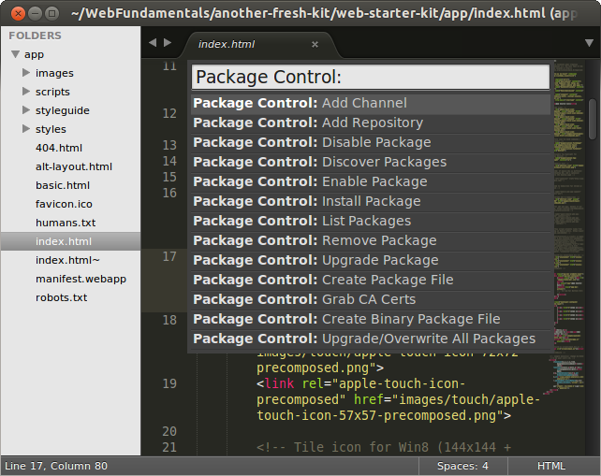Collapse the app folder

15,54
